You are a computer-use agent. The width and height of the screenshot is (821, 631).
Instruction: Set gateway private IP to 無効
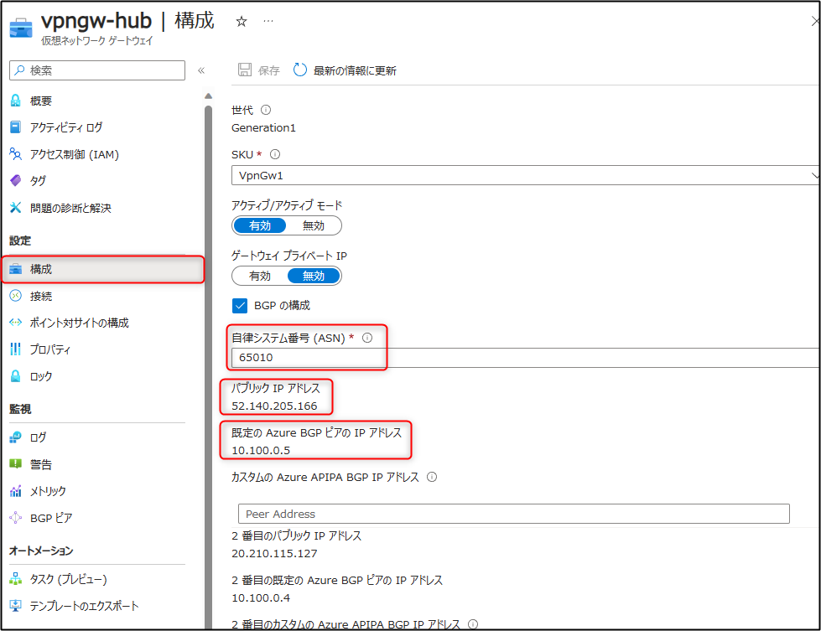click(314, 276)
